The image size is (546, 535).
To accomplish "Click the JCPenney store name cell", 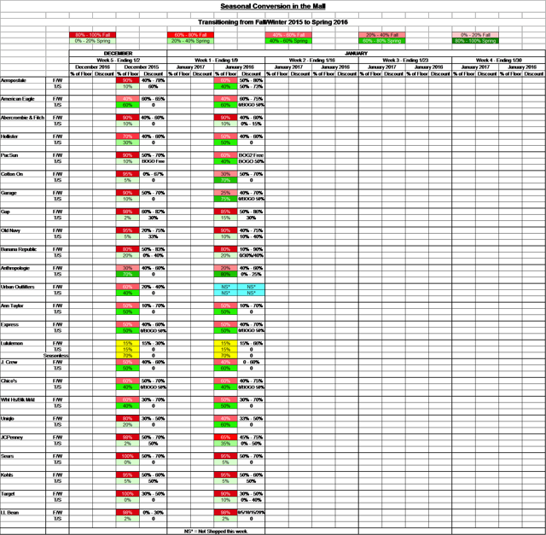I will click(x=23, y=438).
